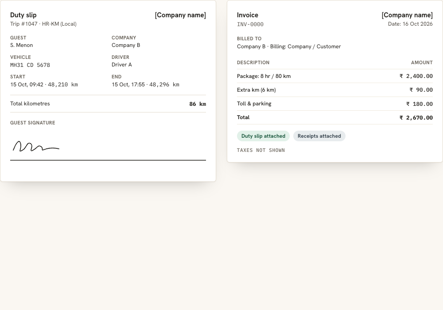Viewport: 443px width, 310px height.
Task: Click the amount '₹ 180.00'
Action: click(419, 104)
